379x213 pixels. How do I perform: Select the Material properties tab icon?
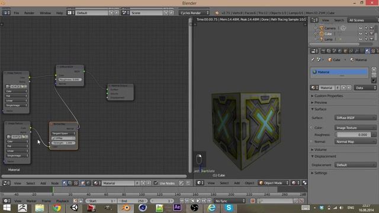368,51
